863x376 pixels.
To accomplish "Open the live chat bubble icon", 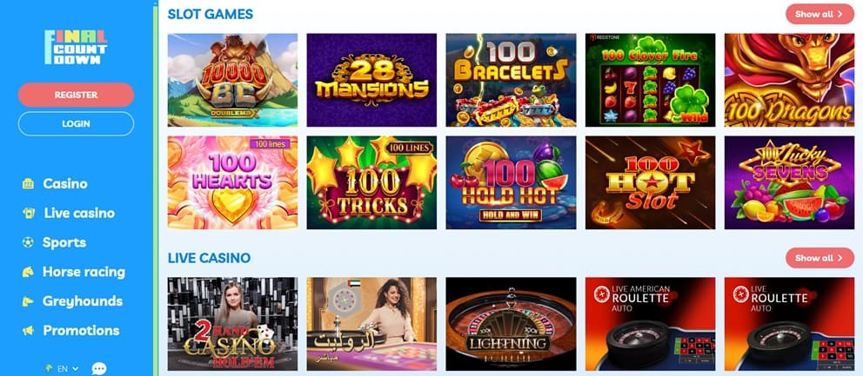I will click(x=99, y=368).
